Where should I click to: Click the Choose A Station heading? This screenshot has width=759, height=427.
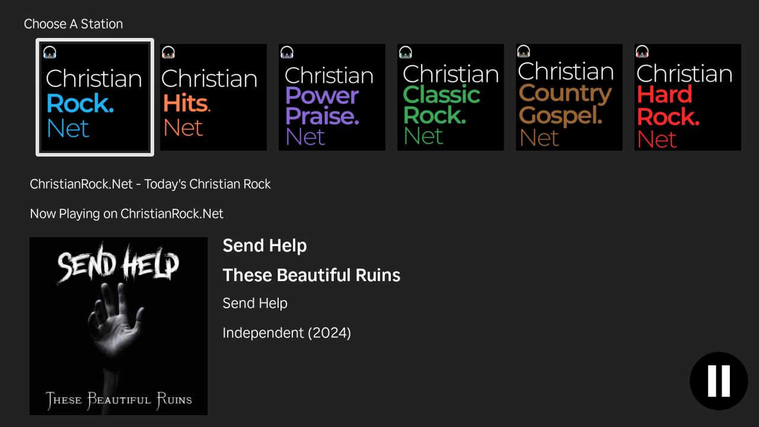[74, 24]
